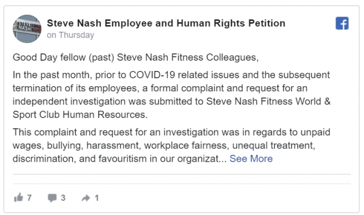Click the thumbs-up like icon
Viewport: 364px width, 215px height.
[x=18, y=197]
